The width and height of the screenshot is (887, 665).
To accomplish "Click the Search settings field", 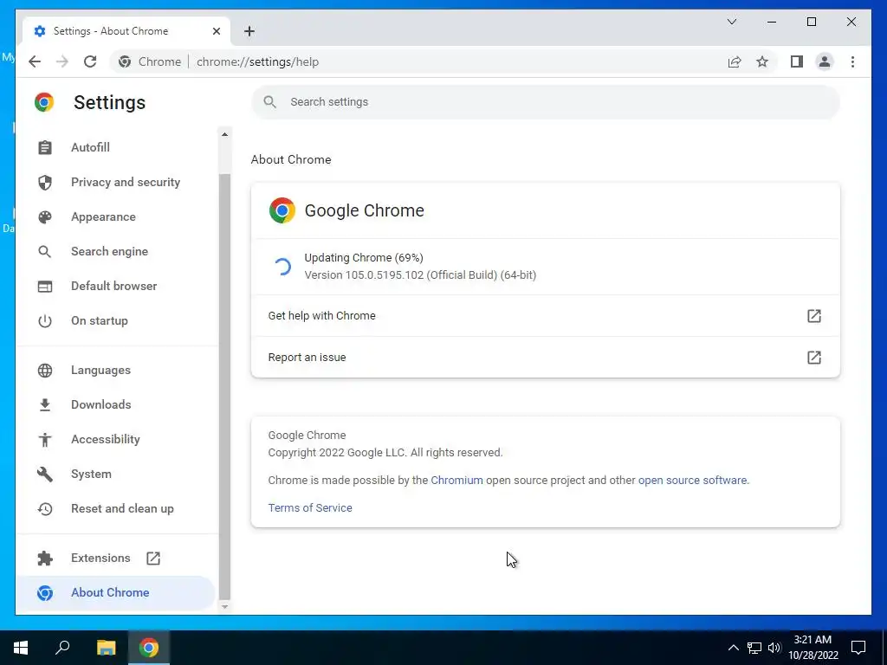I will (546, 102).
